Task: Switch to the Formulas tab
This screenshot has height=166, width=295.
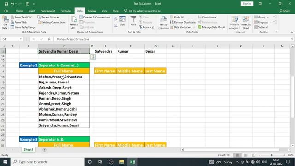Action: click(66, 11)
